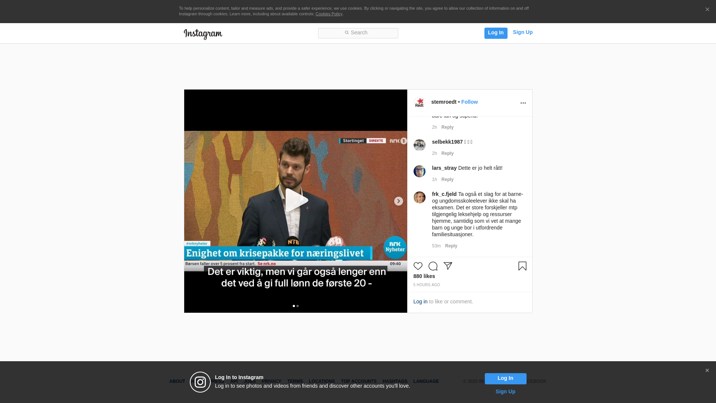Viewport: 716px width, 403px height.
Task: Go to next slide in carousel
Action: 398,201
